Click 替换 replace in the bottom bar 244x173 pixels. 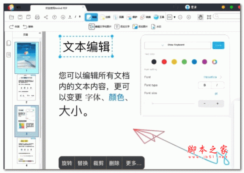83,163
